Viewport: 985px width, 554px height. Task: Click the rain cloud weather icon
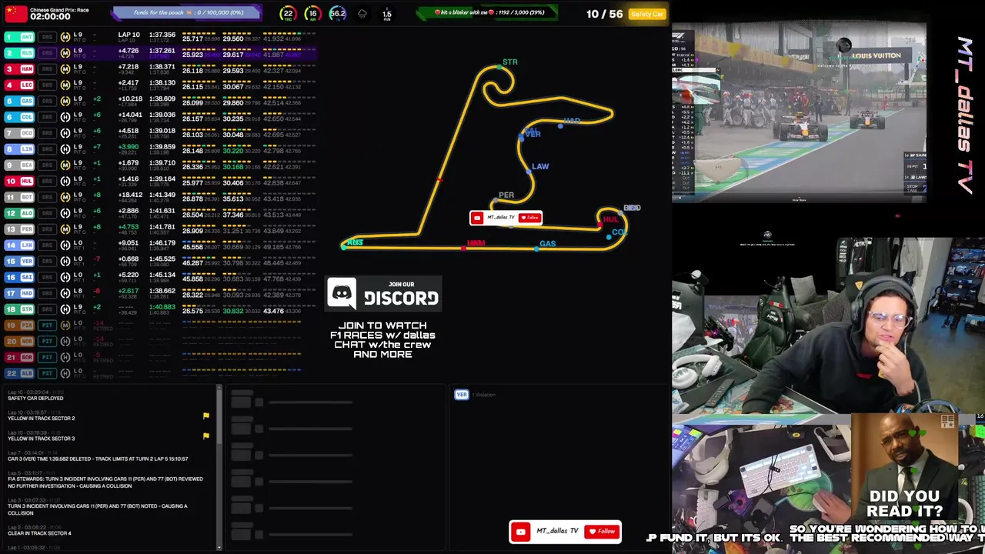point(362,14)
